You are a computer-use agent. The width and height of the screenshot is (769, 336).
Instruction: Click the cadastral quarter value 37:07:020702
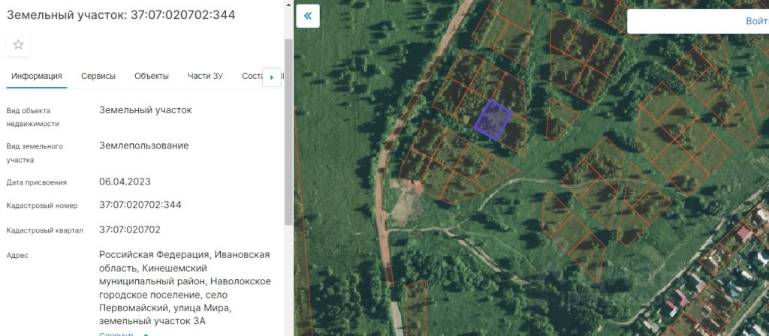[x=129, y=229]
